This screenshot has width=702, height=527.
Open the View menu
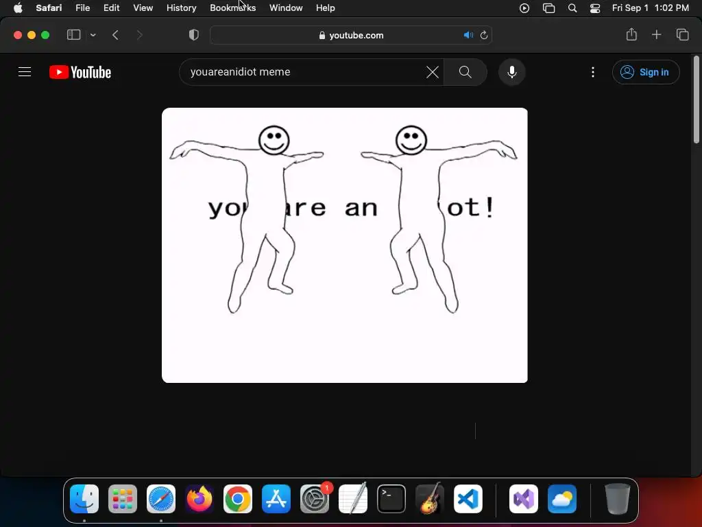(143, 8)
